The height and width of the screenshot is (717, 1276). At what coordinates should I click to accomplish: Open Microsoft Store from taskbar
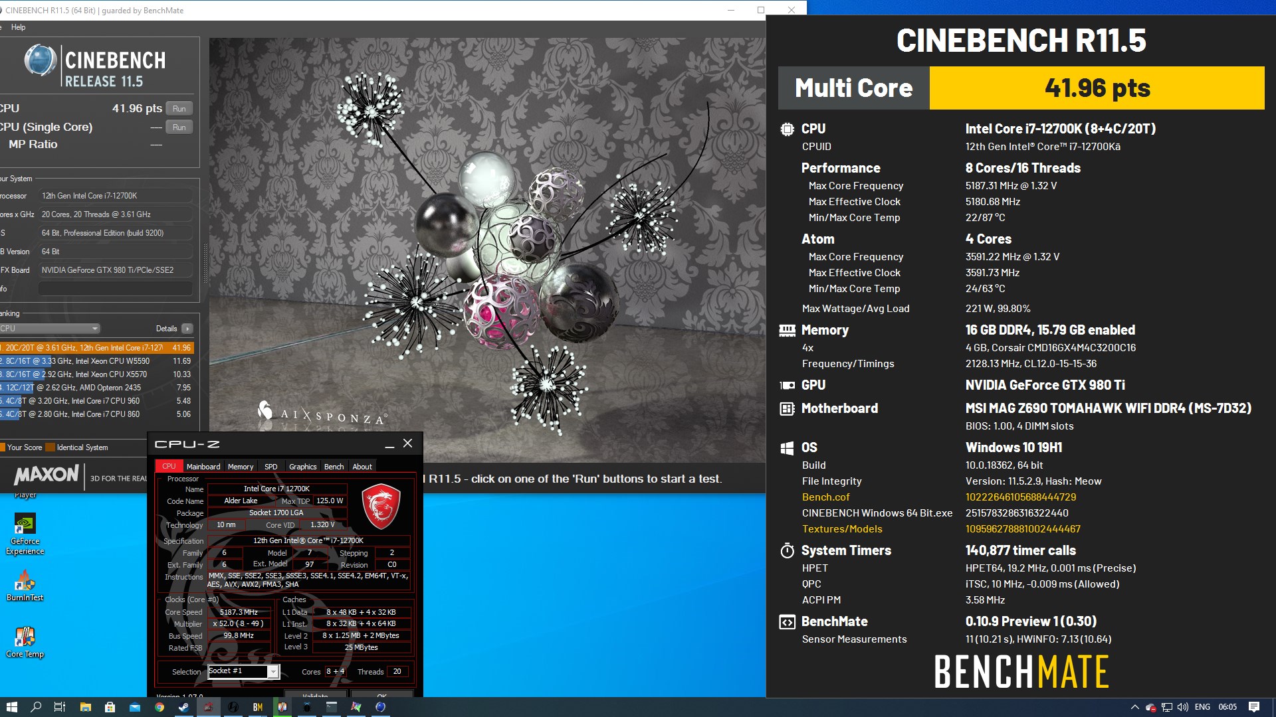[110, 707]
